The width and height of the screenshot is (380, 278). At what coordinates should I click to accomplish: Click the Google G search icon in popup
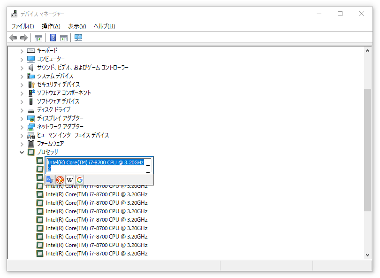coord(80,180)
